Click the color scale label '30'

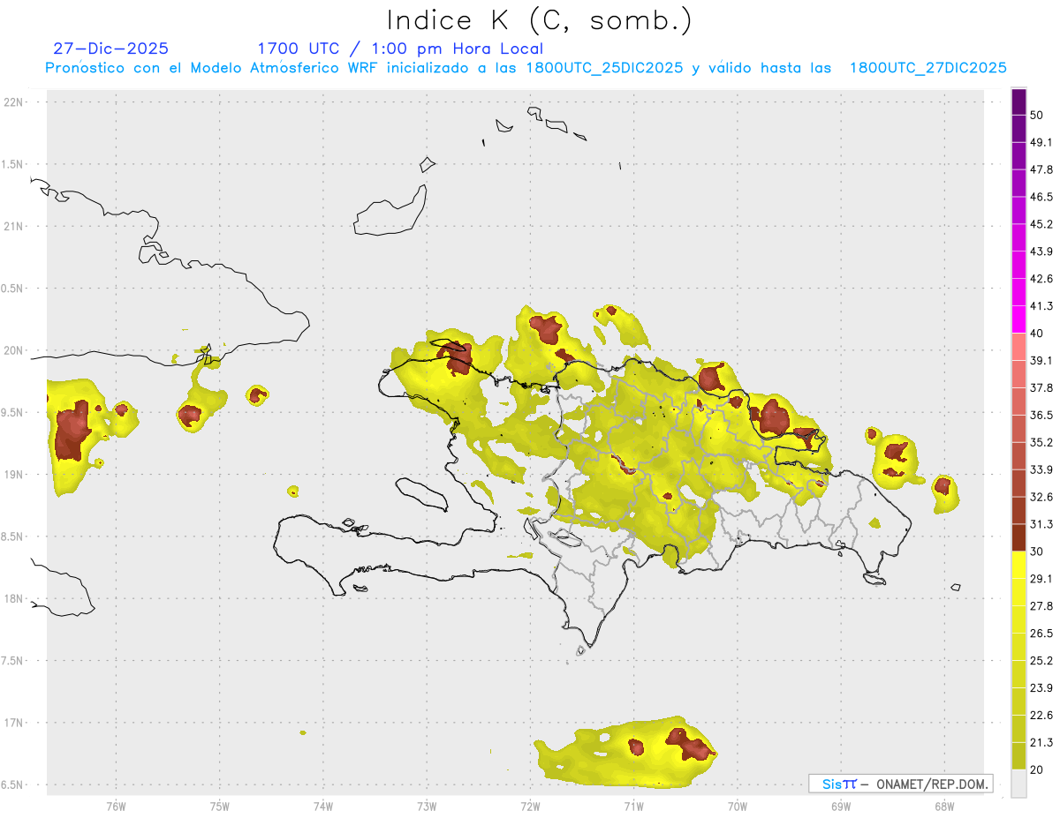[1037, 552]
